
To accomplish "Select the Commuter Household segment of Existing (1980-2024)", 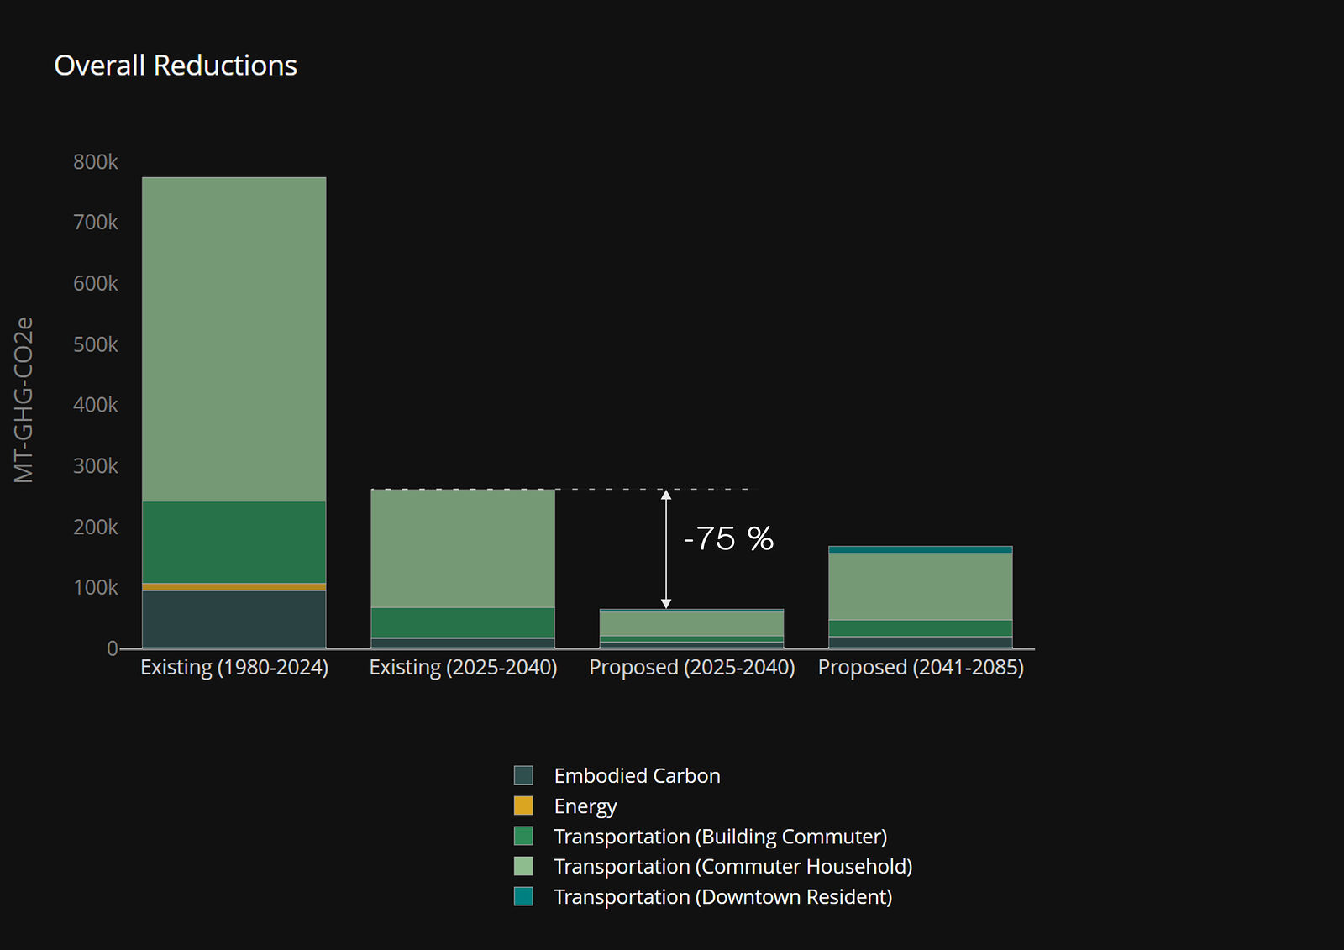I will pyautogui.click(x=234, y=339).
